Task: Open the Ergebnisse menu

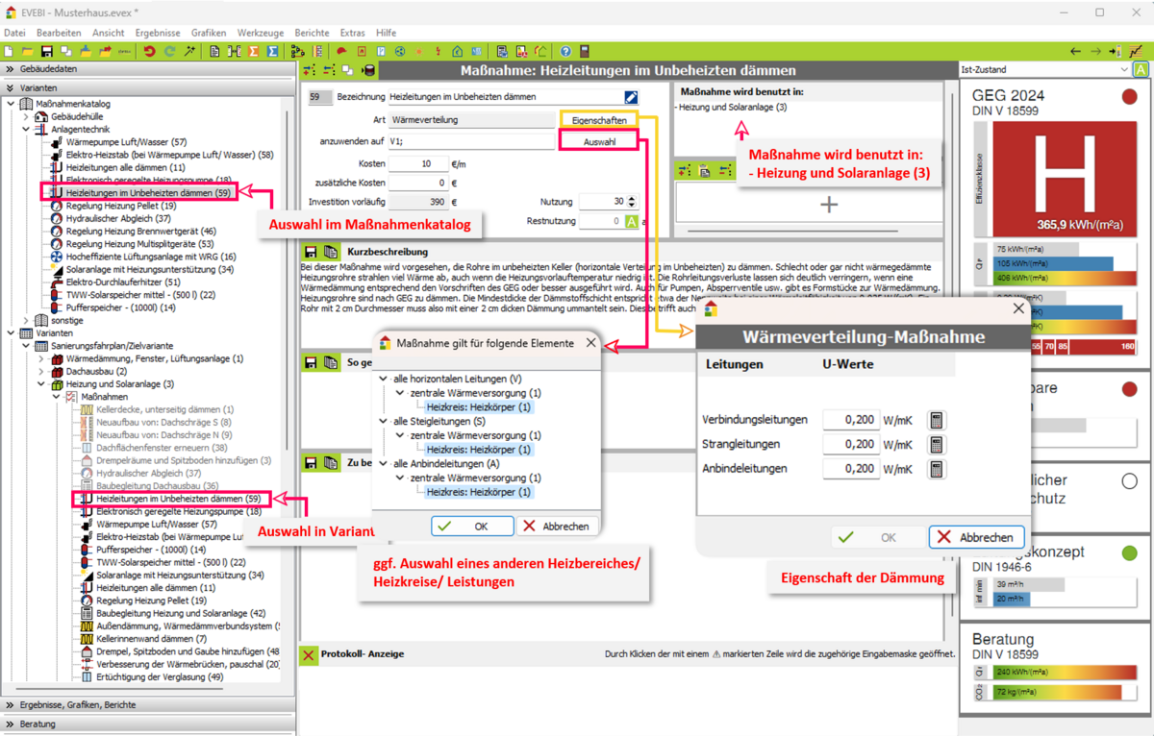Action: (158, 33)
